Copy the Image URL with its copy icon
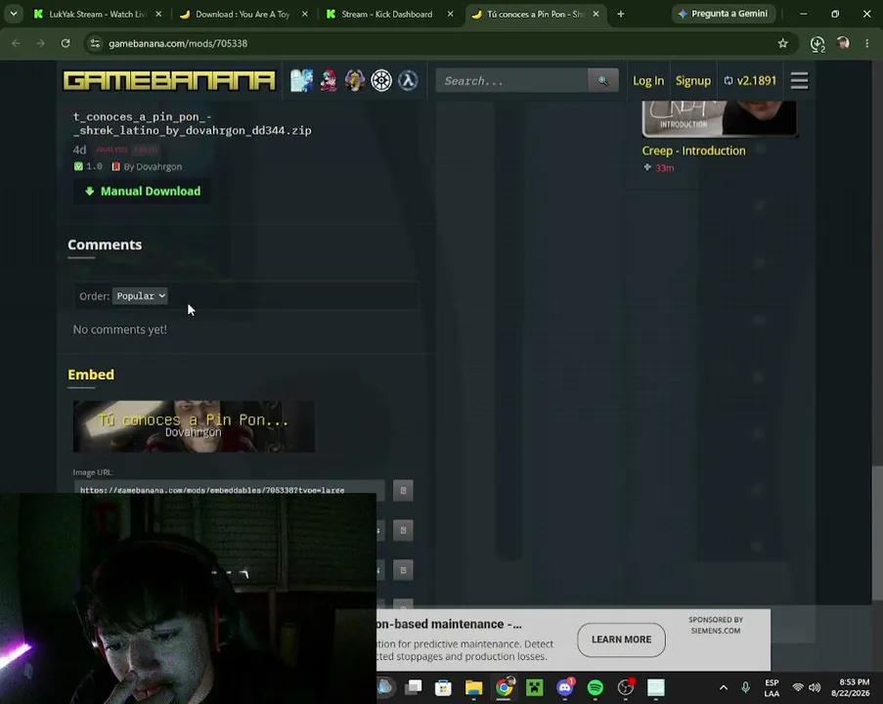Image resolution: width=883 pixels, height=704 pixels. pos(403,490)
